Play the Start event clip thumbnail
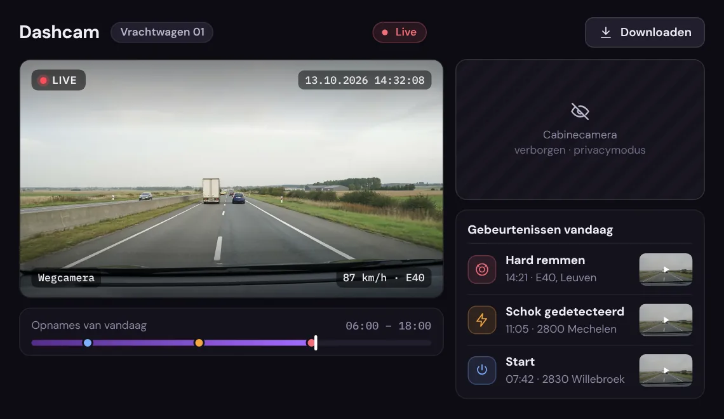724x419 pixels. [666, 370]
